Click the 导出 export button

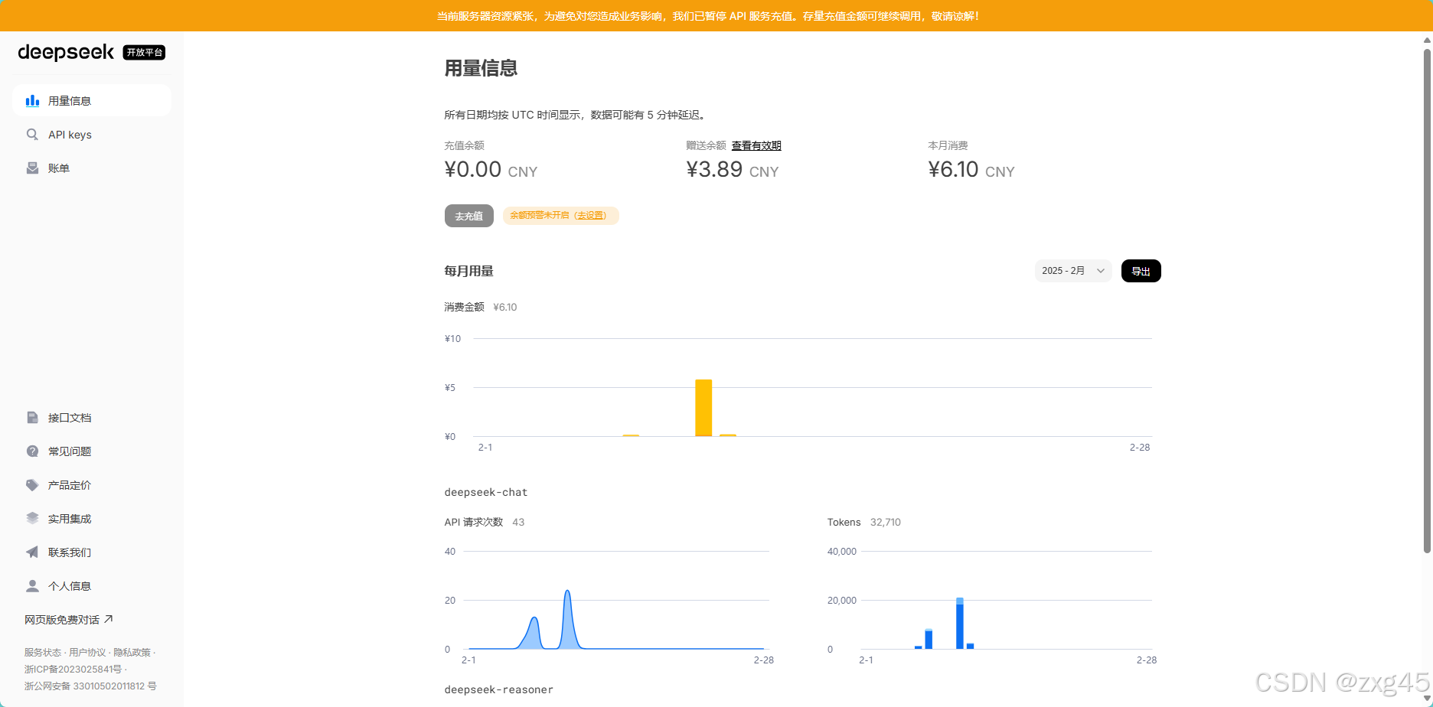tap(1141, 271)
